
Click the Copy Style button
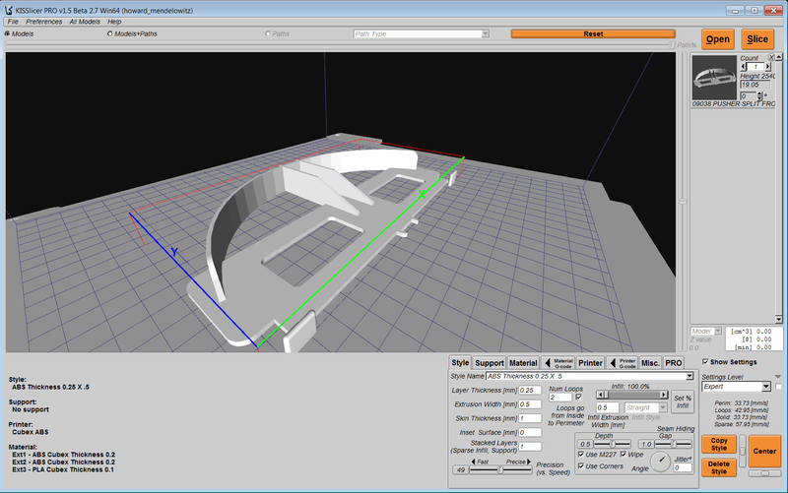coord(719,444)
